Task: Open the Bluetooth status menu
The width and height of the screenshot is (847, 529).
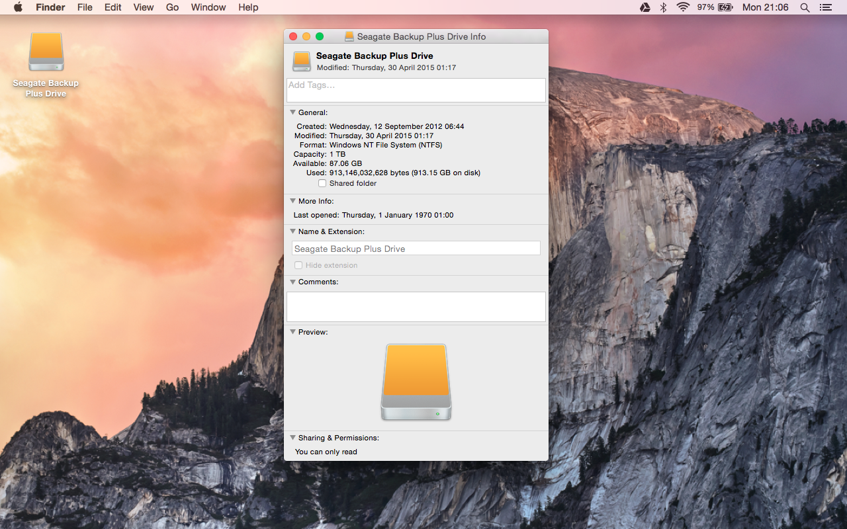Action: click(x=663, y=7)
